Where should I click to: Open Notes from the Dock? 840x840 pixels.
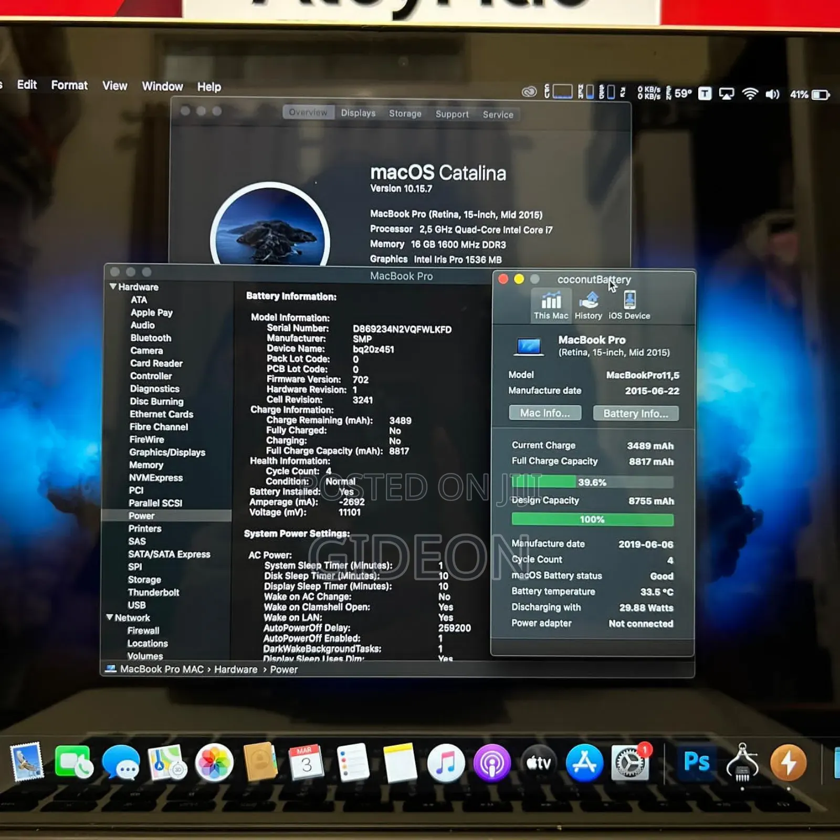[x=400, y=762]
